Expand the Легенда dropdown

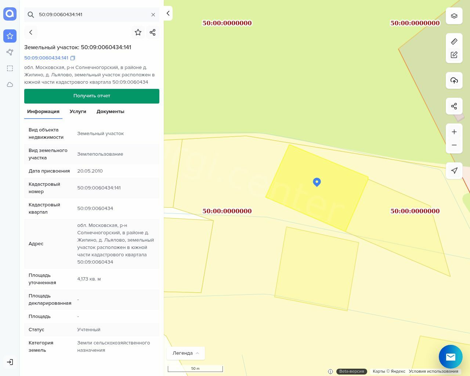pos(186,353)
